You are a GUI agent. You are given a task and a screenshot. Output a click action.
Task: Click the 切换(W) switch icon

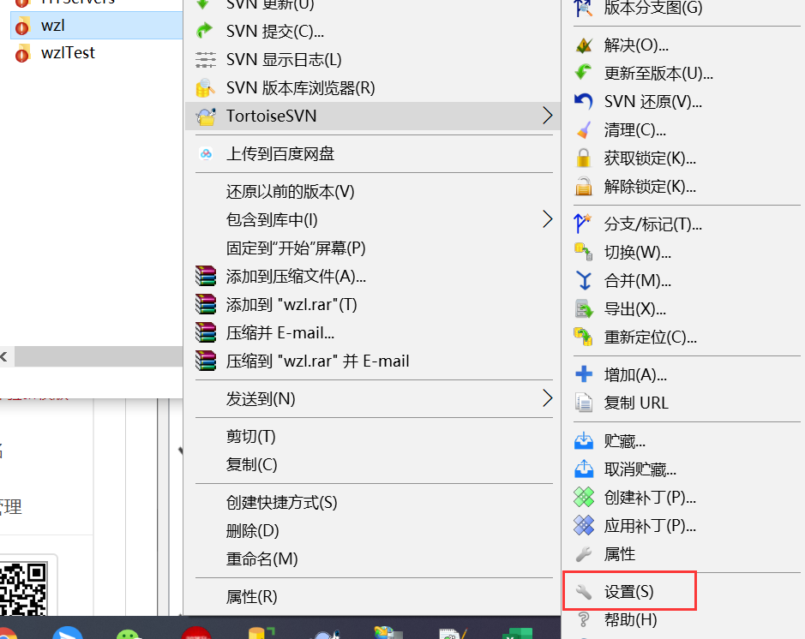tap(584, 252)
